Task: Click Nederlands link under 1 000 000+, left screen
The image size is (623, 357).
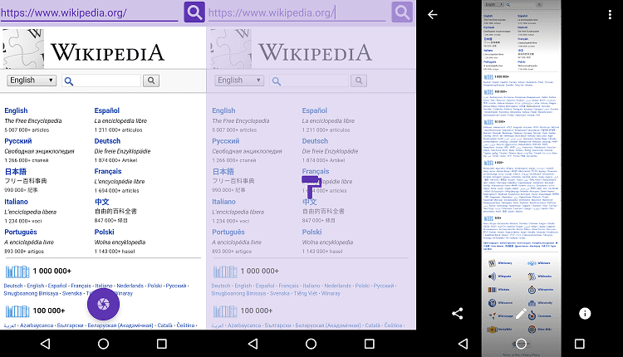Action: pyautogui.click(x=130, y=286)
